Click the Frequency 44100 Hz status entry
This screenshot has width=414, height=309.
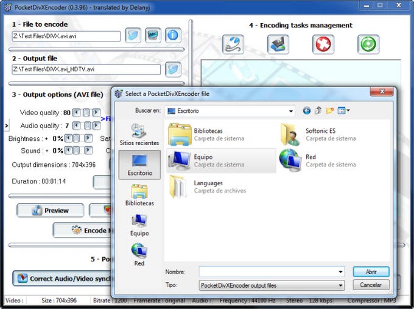pos(247,300)
